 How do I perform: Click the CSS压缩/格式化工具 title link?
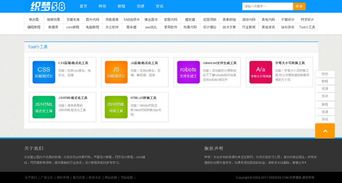[x=73, y=63]
